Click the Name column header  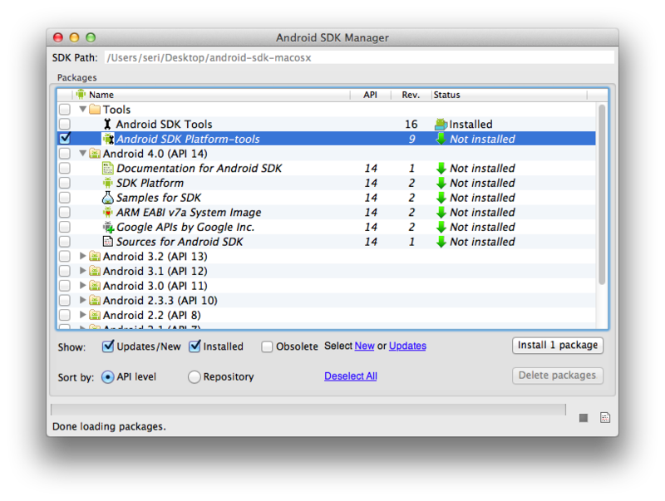tap(212, 95)
